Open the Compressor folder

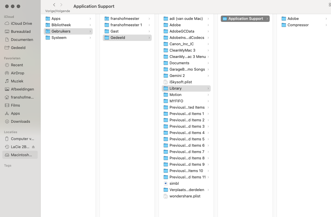304,25
